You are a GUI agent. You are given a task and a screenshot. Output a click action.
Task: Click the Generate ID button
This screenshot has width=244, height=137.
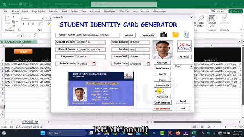[x=162, y=85]
